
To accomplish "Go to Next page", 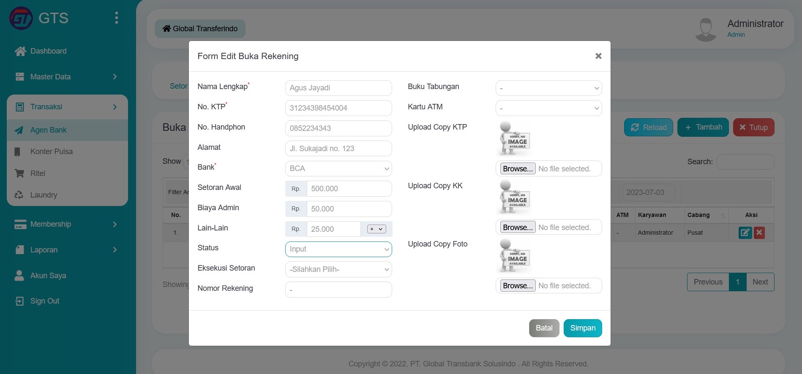I will coord(760,282).
